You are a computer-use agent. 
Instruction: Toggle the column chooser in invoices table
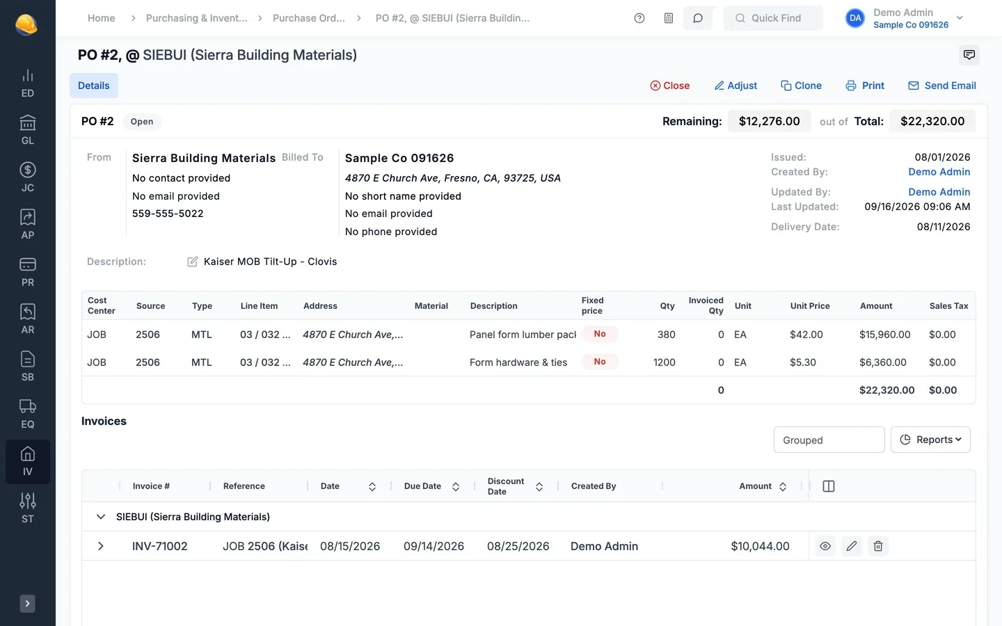pyautogui.click(x=829, y=486)
